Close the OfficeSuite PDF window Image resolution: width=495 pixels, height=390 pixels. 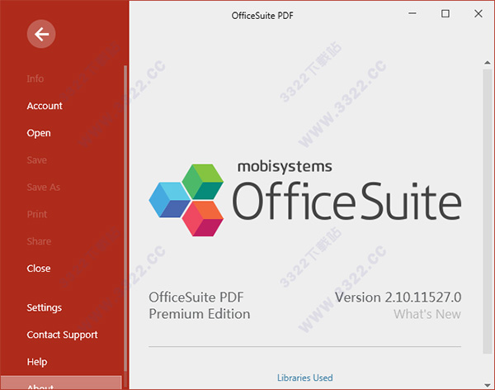coord(478,13)
